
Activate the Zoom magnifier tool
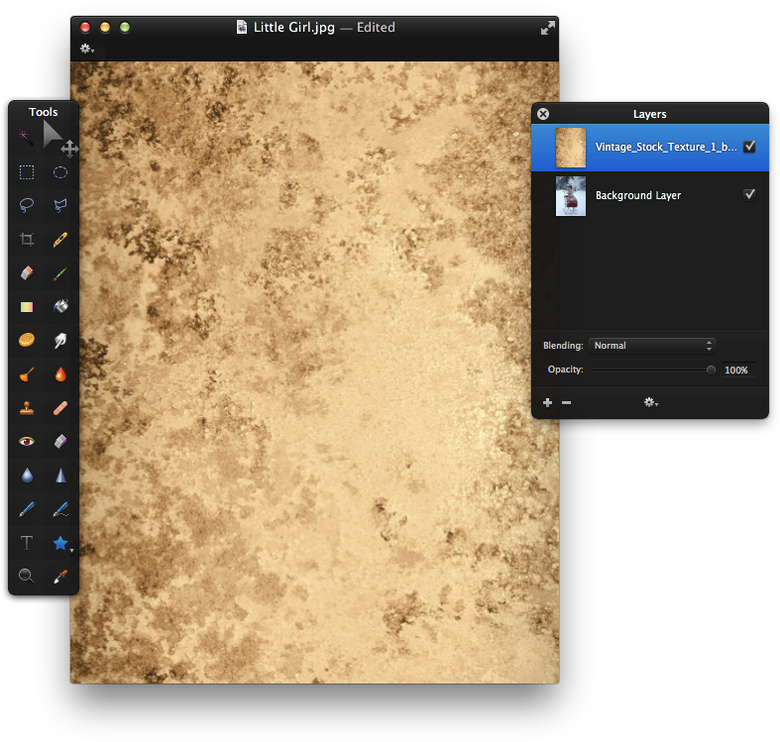(x=27, y=576)
